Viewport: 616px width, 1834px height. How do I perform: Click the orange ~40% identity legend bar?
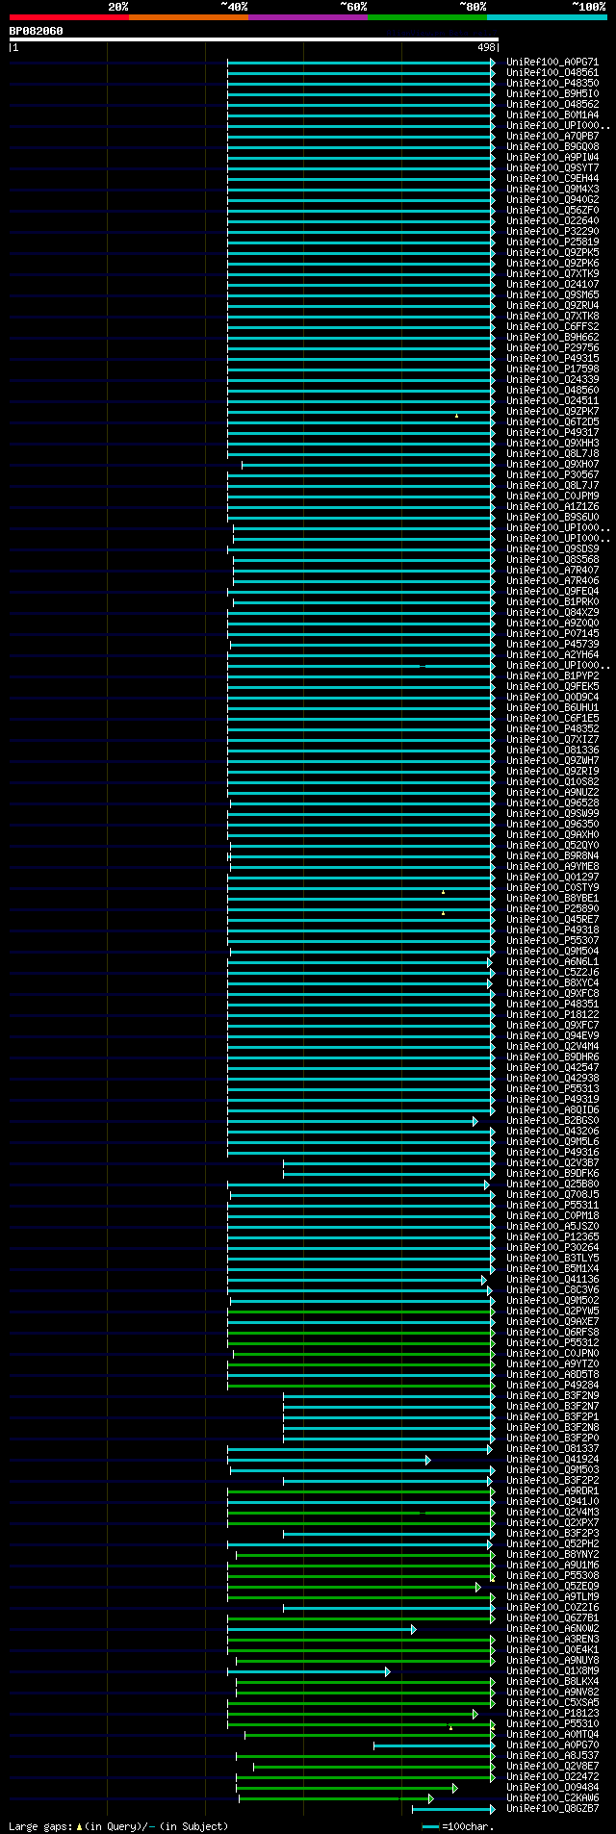(189, 17)
